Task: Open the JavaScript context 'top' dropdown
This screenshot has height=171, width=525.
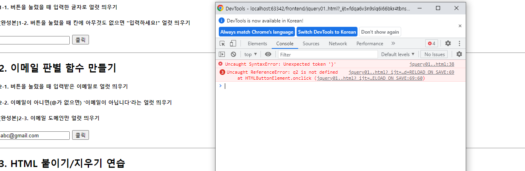Action: pyautogui.click(x=250, y=54)
